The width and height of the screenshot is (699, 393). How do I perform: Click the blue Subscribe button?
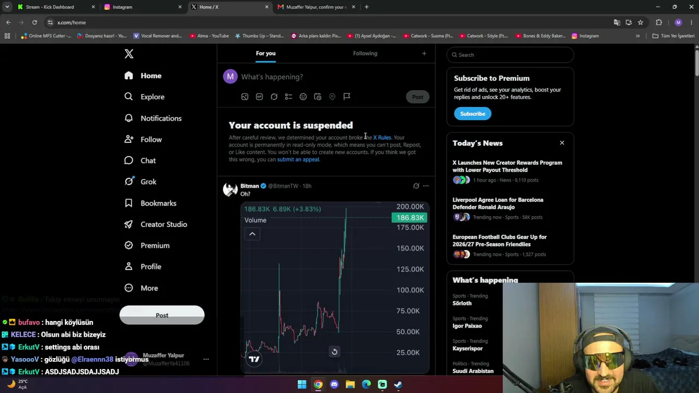coord(472,114)
